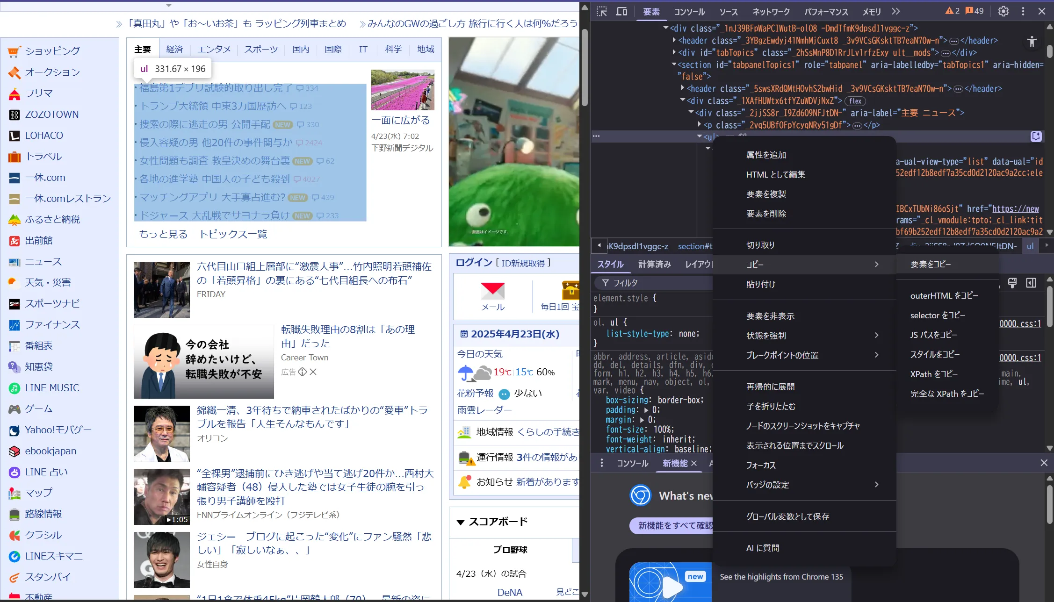Open the drawer three-dot menu beside コンソール
This screenshot has width=1054, height=602.
click(x=602, y=463)
